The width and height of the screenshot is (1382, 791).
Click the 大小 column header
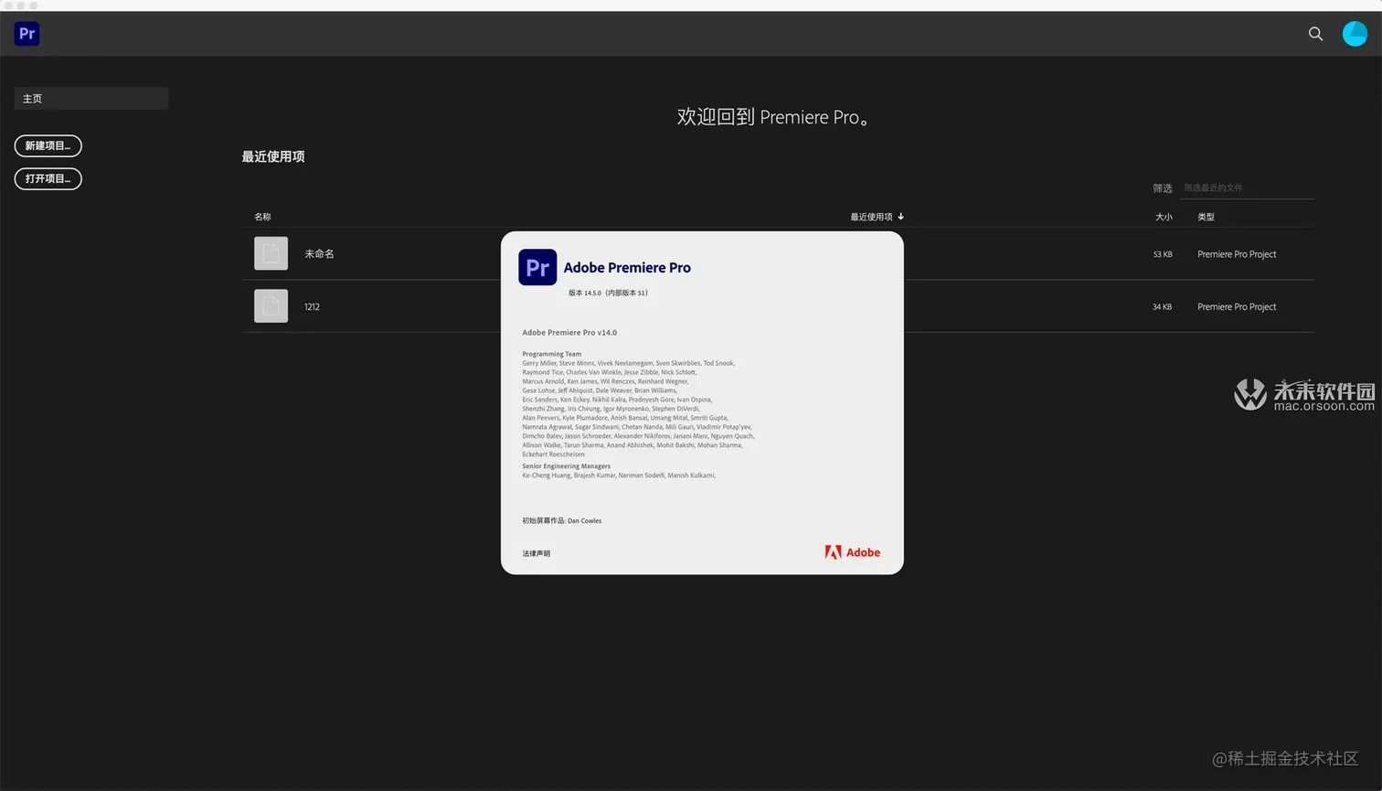[x=1164, y=218]
